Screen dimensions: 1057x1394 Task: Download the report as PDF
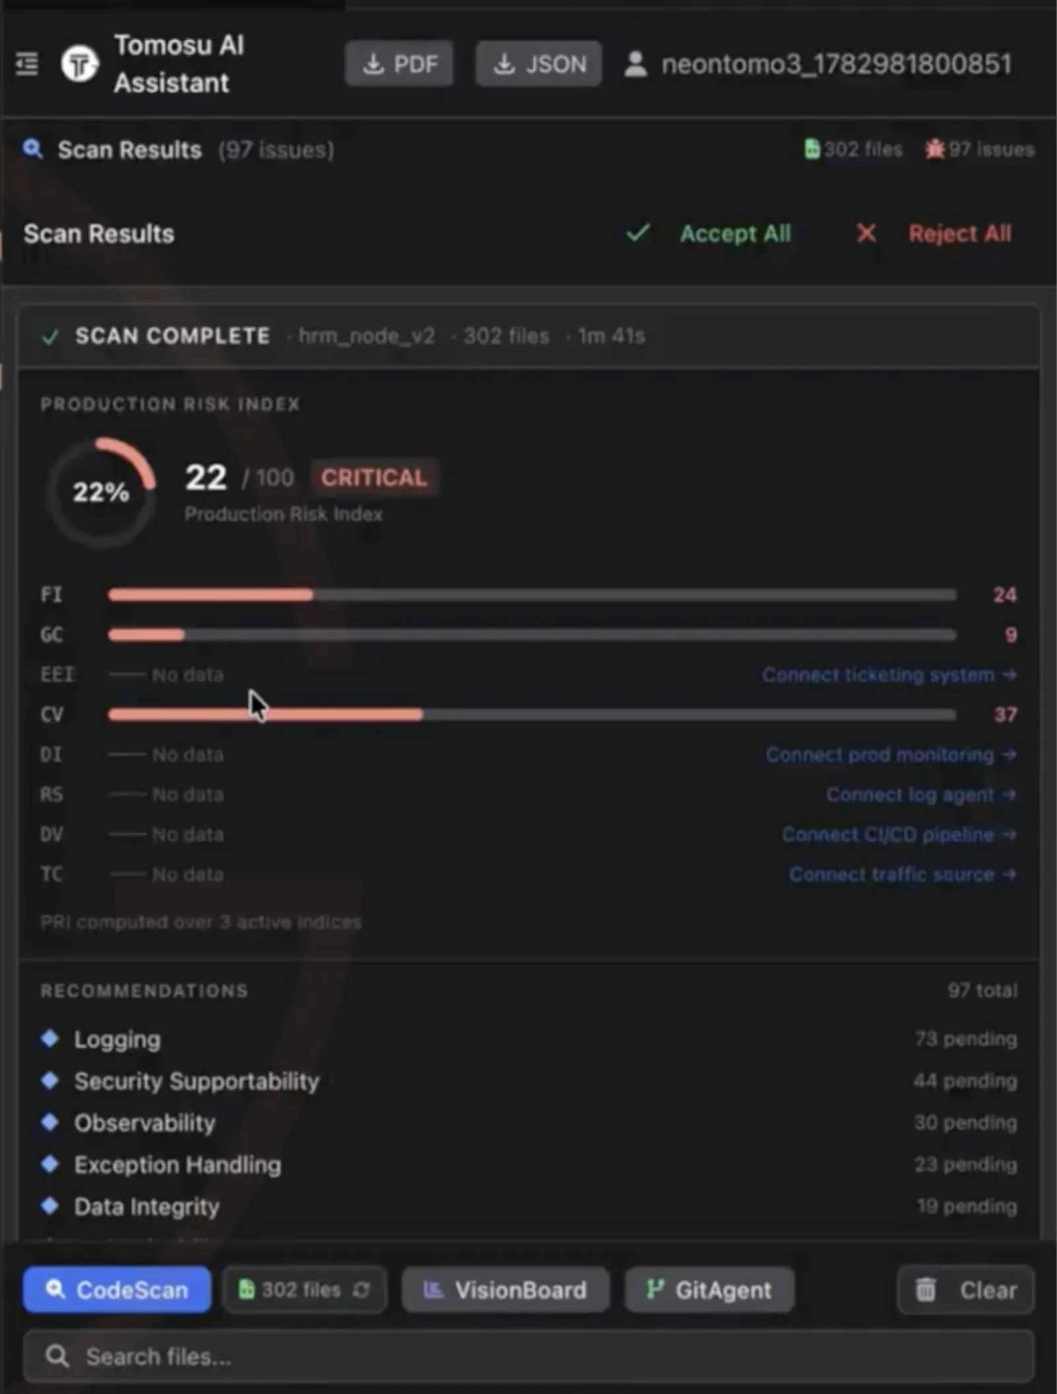399,64
